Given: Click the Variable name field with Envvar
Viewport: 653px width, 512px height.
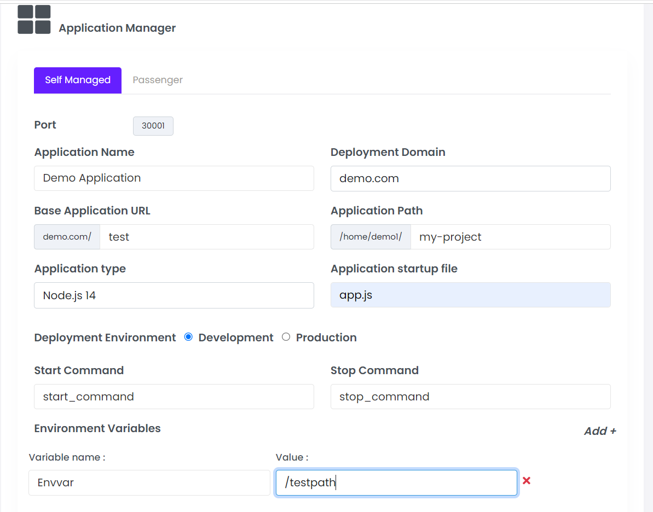Looking at the screenshot, I should pos(149,482).
